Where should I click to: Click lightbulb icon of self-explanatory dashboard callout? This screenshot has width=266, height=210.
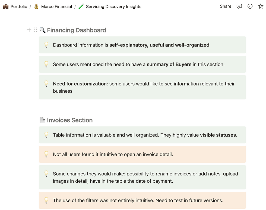tap(46, 45)
